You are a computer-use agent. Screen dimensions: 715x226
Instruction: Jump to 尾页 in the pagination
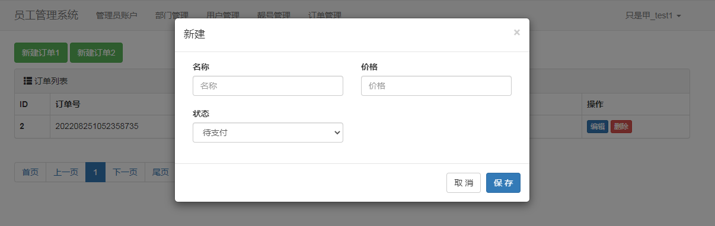point(160,172)
